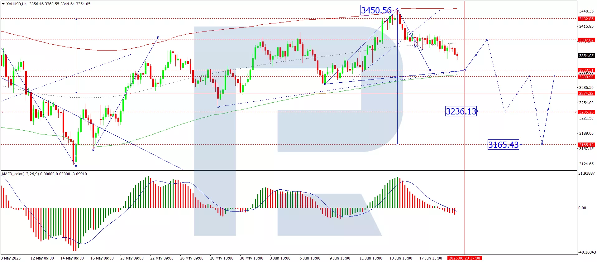
Task: Click the red 3274.33 level tag
Action: [x=586, y=94]
